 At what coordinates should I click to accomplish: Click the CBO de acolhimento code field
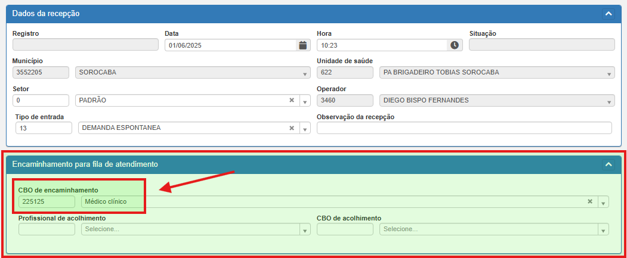[x=345, y=229]
